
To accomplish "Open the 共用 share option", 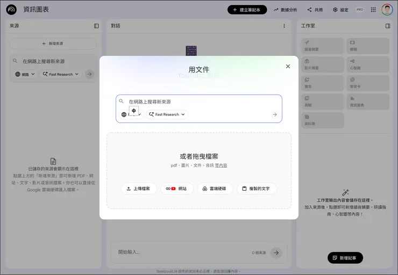I will pyautogui.click(x=315, y=10).
